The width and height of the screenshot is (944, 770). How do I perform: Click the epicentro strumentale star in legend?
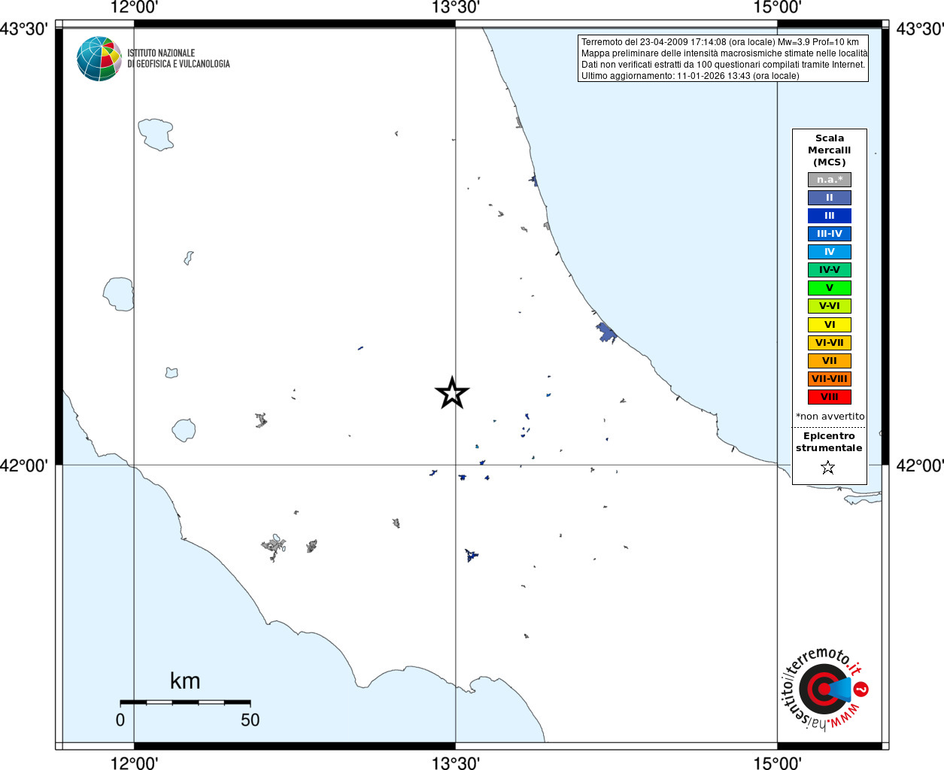(x=828, y=468)
